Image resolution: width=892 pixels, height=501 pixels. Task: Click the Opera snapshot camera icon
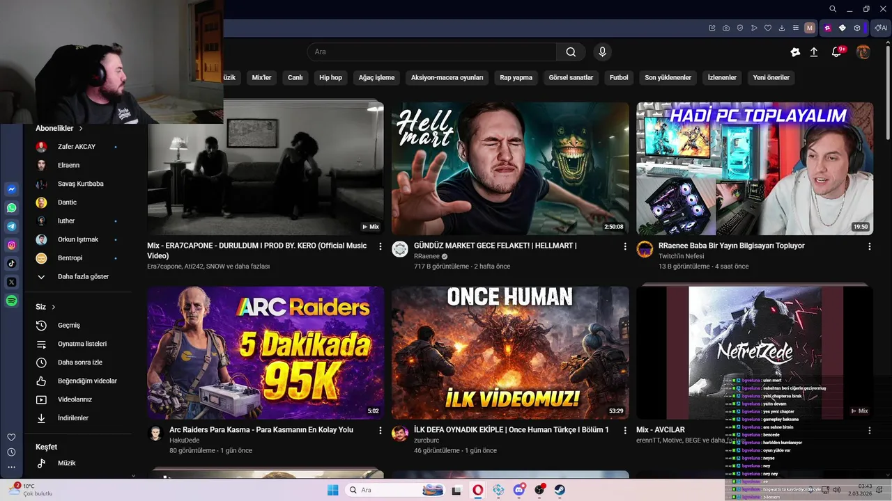[726, 28]
